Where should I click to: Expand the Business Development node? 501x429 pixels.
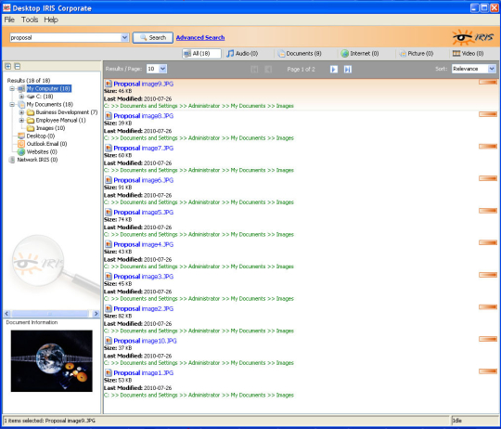coord(21,112)
